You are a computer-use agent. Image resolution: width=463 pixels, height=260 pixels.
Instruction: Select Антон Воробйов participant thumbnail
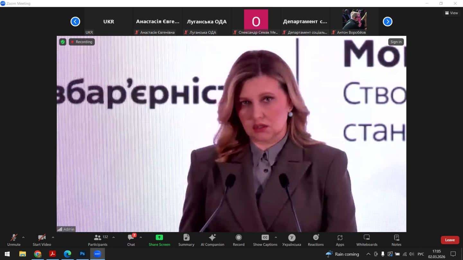pos(354,22)
